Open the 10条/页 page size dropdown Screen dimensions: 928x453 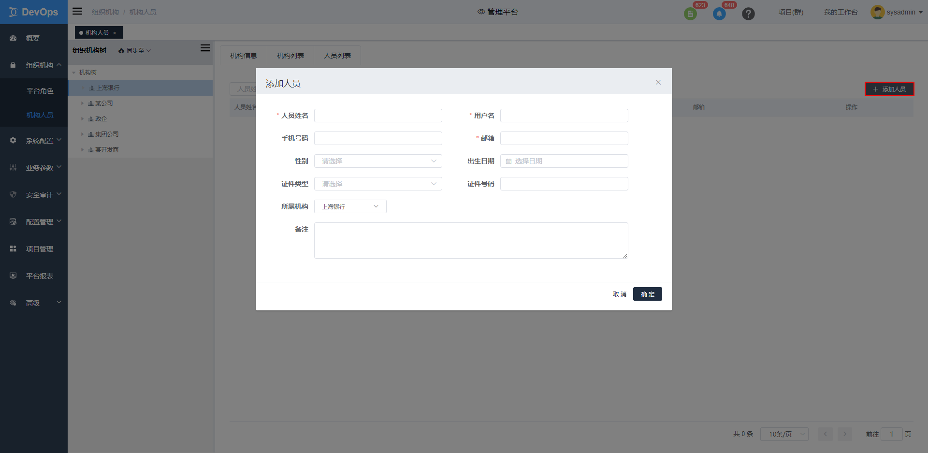click(784, 434)
